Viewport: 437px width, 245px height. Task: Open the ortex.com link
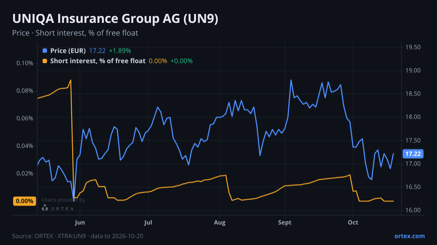(x=410, y=236)
